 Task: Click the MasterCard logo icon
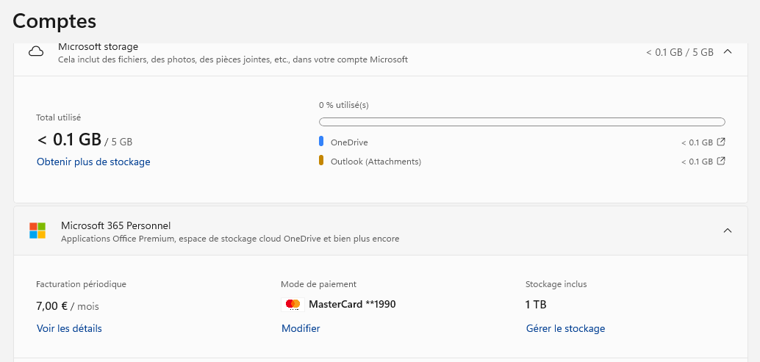click(293, 305)
